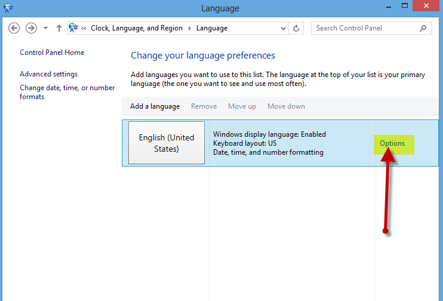The height and width of the screenshot is (301, 443).
Task: Click the Forward navigation arrow
Action: tap(31, 28)
